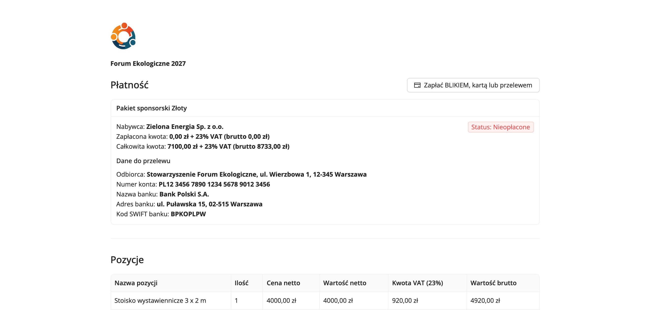The image size is (650, 310).
Task: Click the Forum Ekologiczne circular logo
Action: click(x=123, y=36)
